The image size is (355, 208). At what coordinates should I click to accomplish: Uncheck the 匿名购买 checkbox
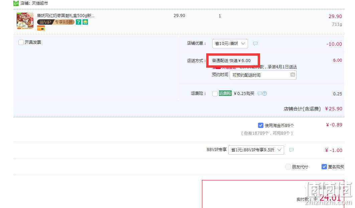[324, 167]
